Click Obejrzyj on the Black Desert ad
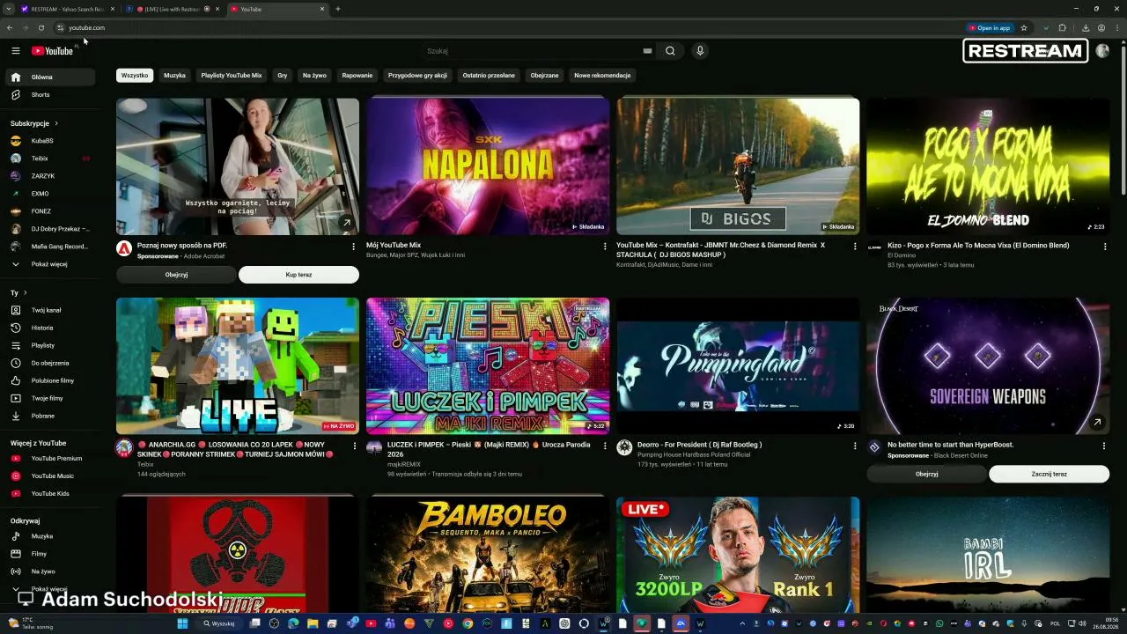The width and height of the screenshot is (1127, 634). [926, 474]
